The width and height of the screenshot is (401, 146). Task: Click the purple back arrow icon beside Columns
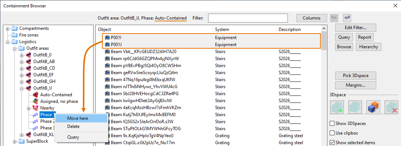point(347,18)
